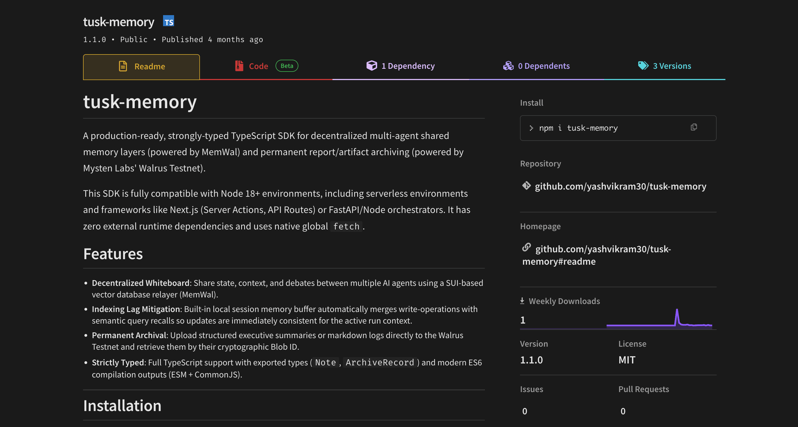Click the Decentralized Whiteboard bullet text
798x427 pixels.
(x=287, y=289)
